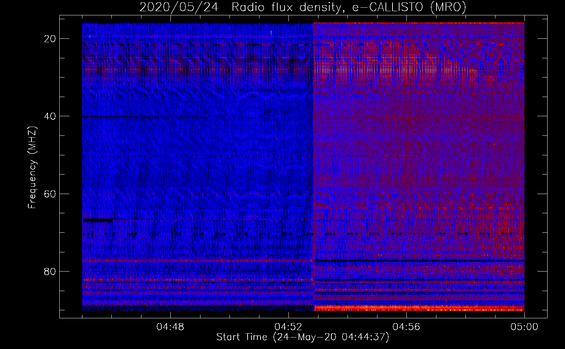
Task: Select the 60 frequency tick label
Action: click(50, 194)
